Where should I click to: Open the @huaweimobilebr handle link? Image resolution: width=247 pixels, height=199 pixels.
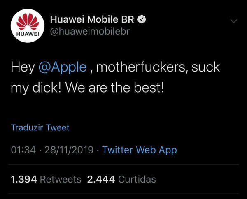[x=90, y=31]
